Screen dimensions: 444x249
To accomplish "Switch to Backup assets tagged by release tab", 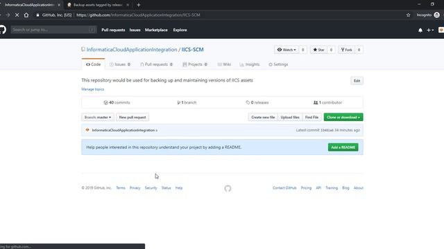I will (x=97, y=5).
